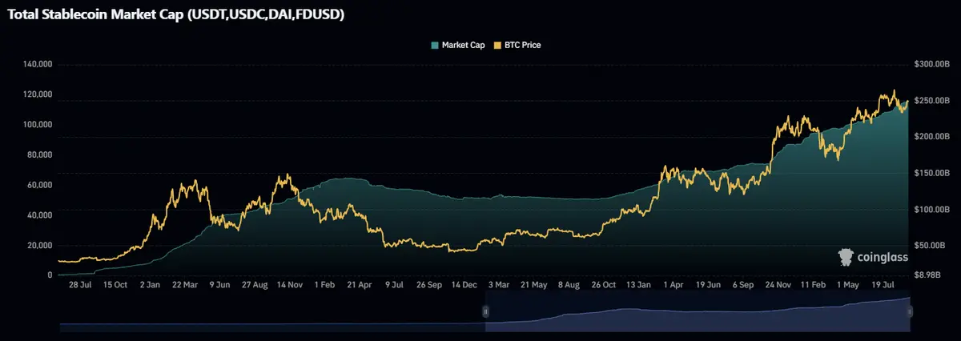The height and width of the screenshot is (341, 961).
Task: Click the 1 May date label
Action: [x=847, y=284]
